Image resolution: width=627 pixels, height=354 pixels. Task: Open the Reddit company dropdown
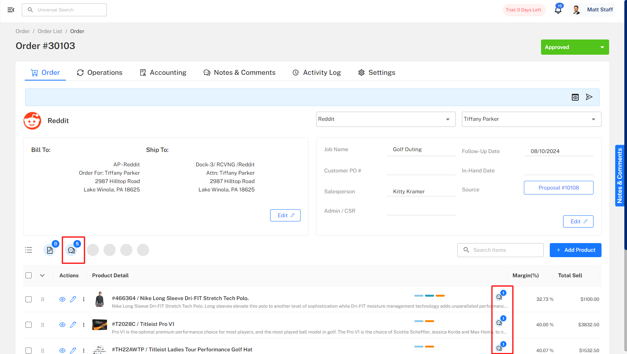tap(386, 119)
